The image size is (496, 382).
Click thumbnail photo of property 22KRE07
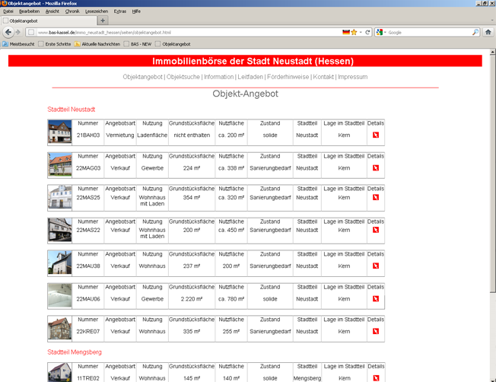point(59,328)
